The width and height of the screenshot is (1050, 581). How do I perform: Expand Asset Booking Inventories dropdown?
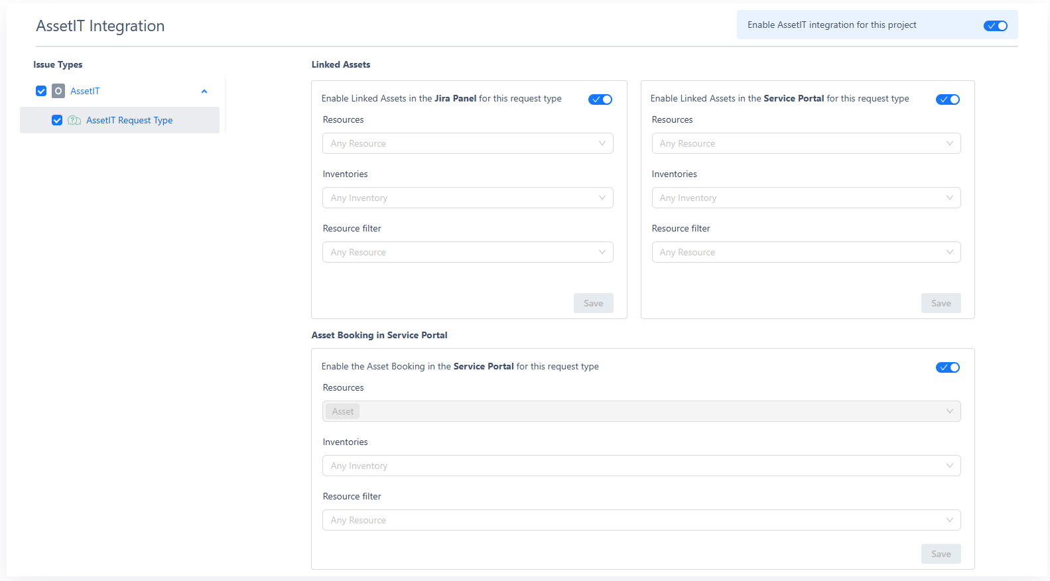pos(641,466)
